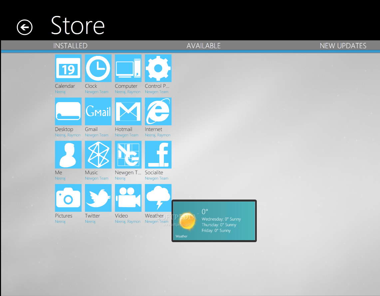Click the Control Panel gear tile

158,68
